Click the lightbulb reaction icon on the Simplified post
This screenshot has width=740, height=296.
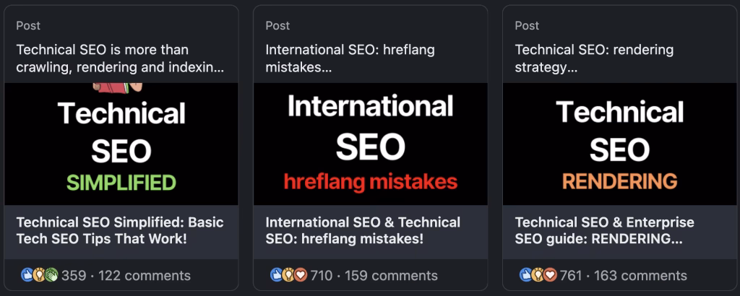(39, 275)
